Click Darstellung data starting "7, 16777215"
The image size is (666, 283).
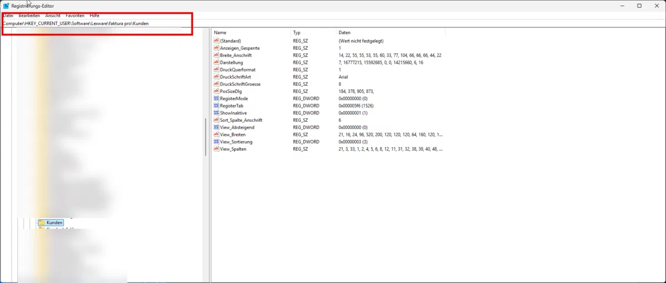coord(381,63)
